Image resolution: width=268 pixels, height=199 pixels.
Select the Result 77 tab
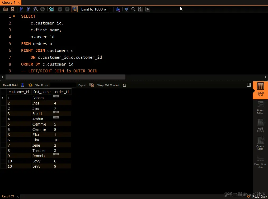tap(8, 196)
